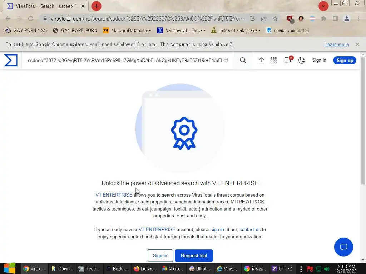Go back with browser back arrow
This screenshot has width=366, height=274.
coord(8,19)
